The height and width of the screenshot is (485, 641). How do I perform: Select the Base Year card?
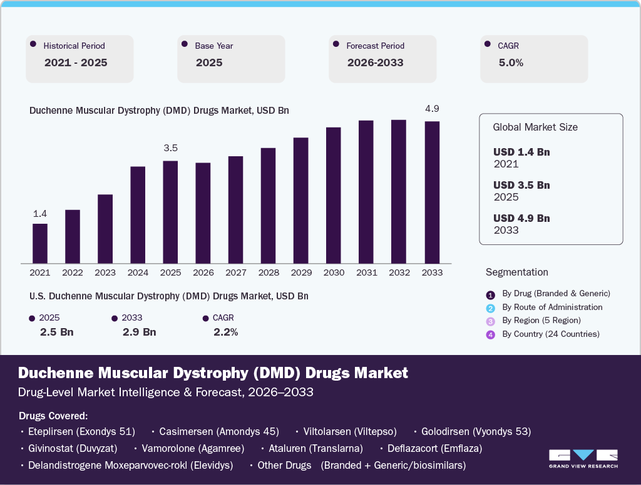[231, 59]
